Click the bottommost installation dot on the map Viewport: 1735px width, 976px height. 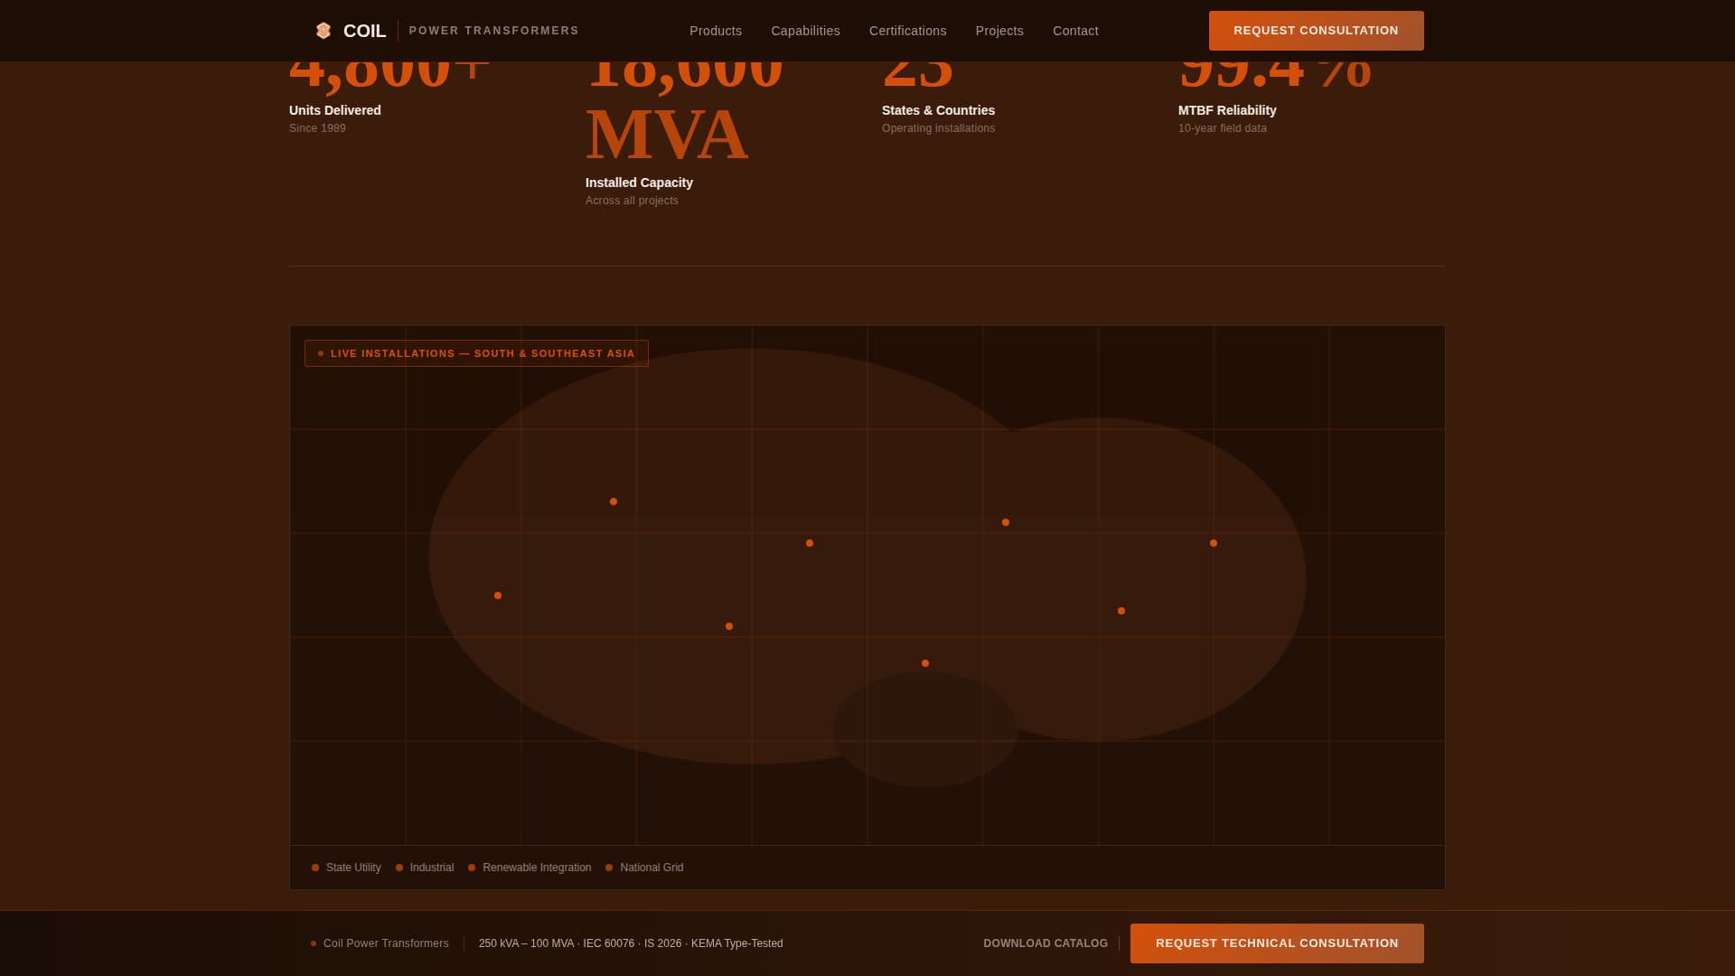point(925,663)
